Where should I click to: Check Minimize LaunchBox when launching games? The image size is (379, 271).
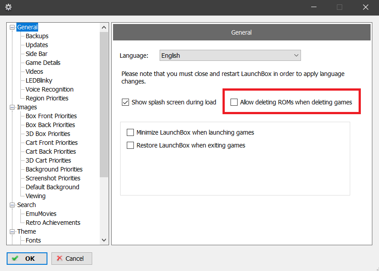[x=130, y=132]
